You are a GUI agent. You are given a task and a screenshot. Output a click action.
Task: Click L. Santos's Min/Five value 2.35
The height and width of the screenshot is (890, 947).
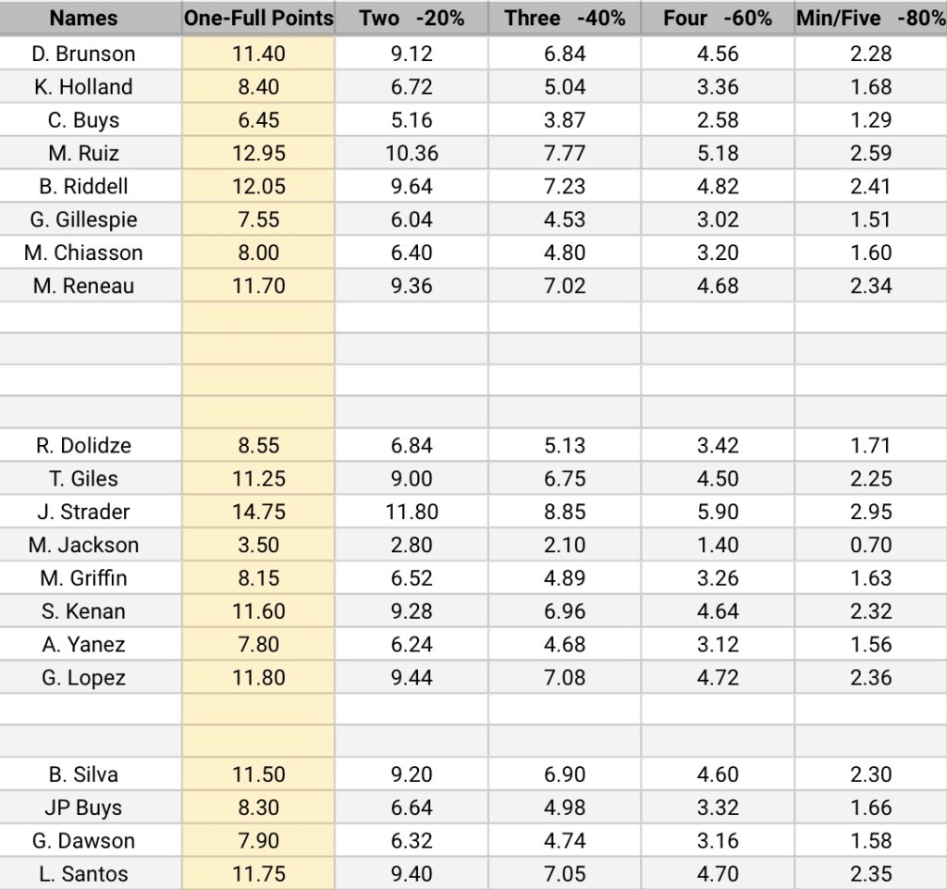pos(870,874)
